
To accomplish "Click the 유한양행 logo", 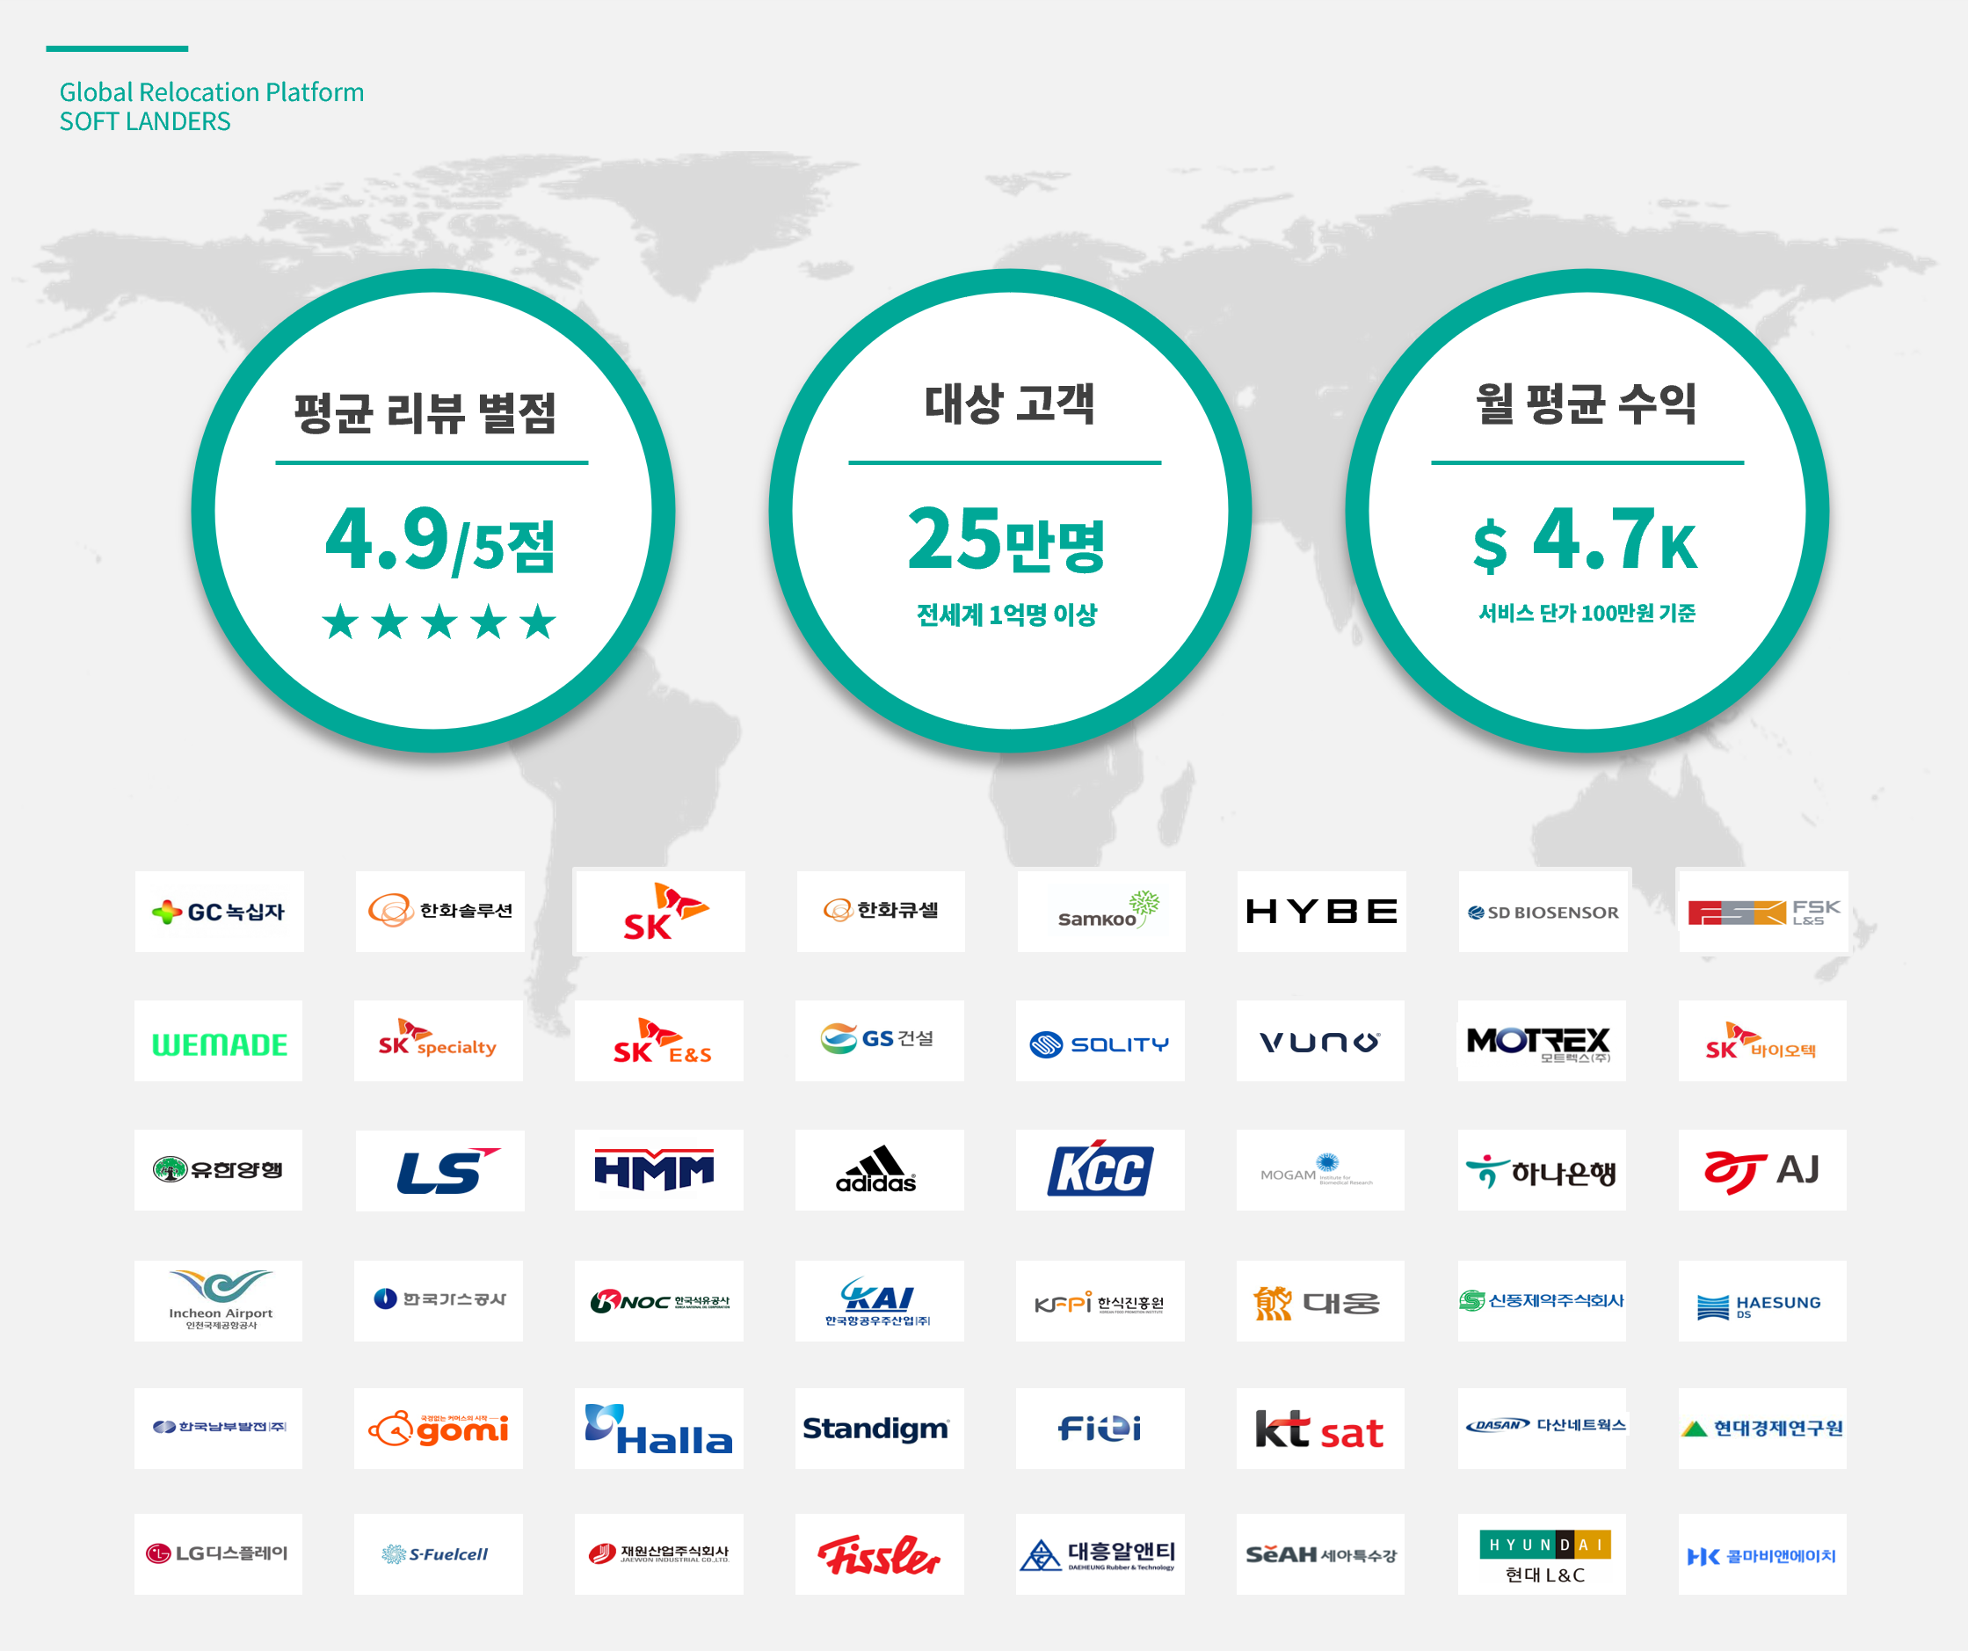I will [218, 1170].
